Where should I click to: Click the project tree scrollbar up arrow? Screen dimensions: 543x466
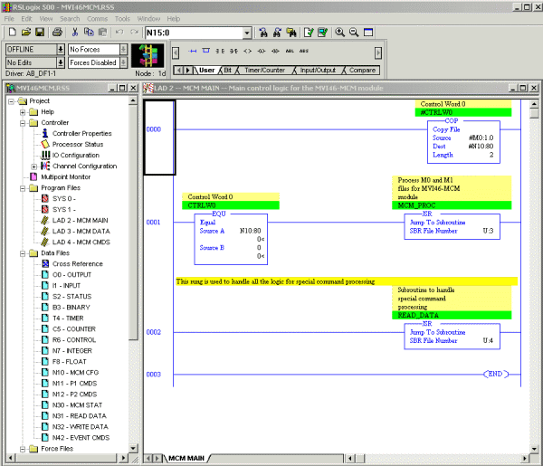133,100
